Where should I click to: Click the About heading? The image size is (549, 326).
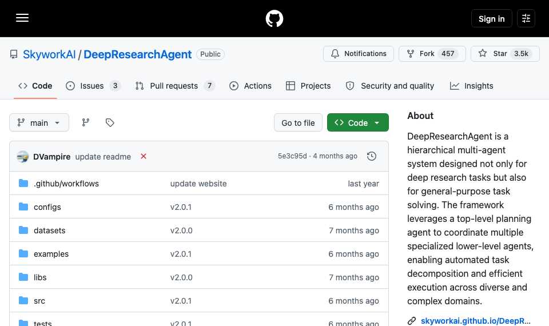click(420, 116)
